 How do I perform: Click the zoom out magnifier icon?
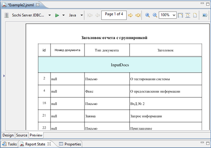155,15
